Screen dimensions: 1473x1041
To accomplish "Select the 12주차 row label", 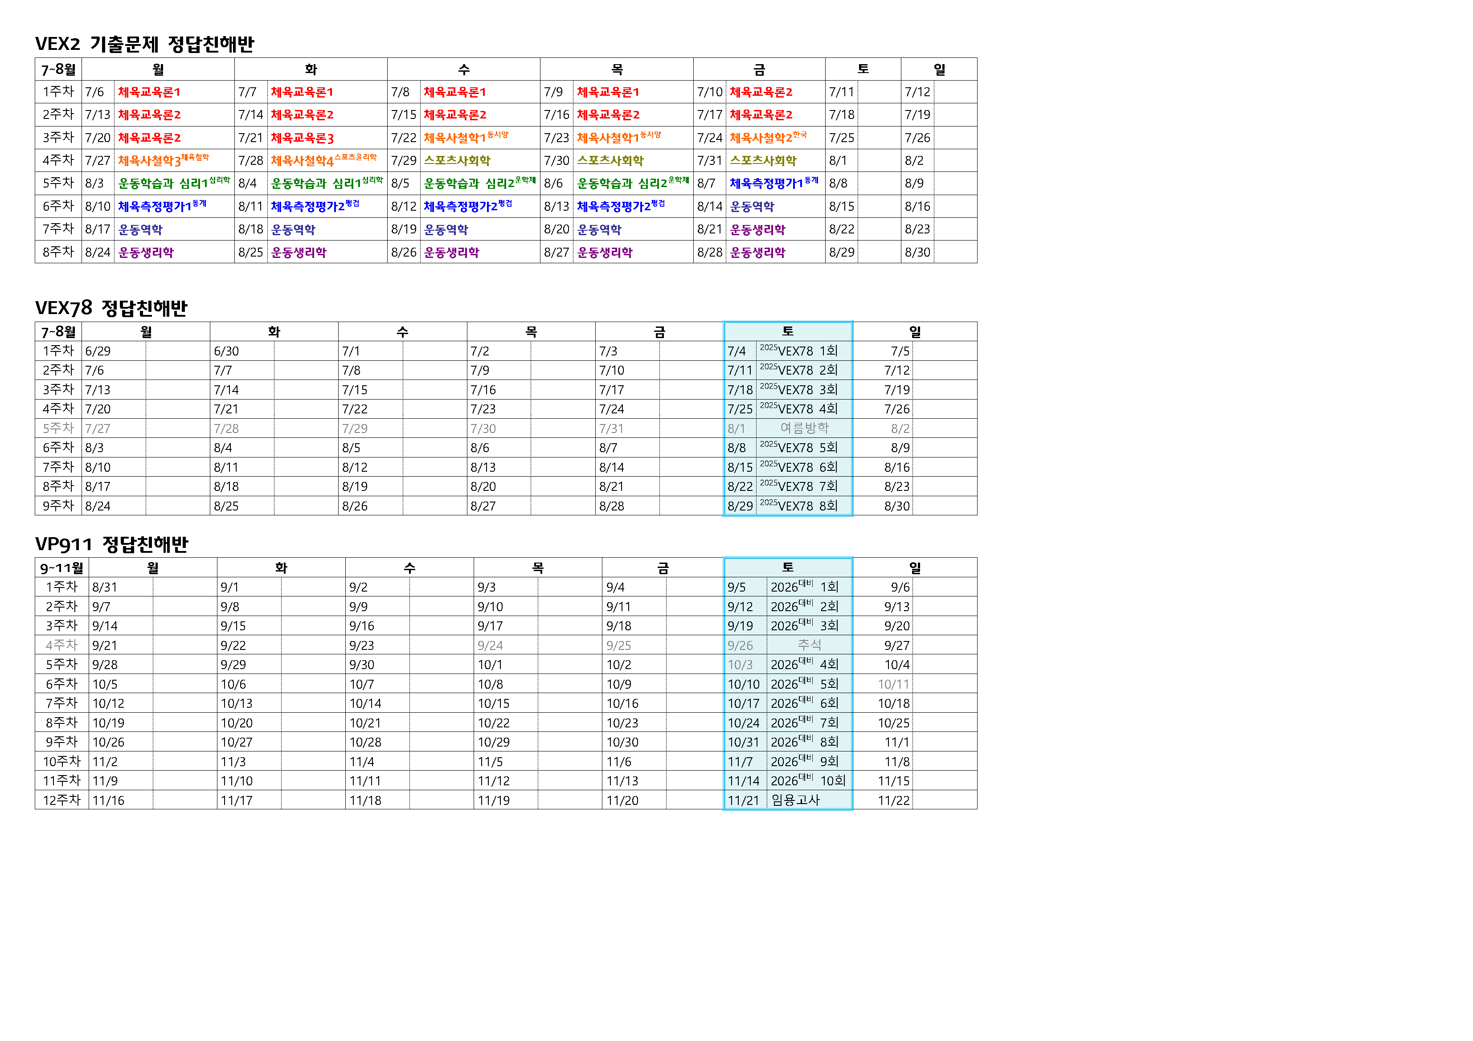I will [61, 800].
